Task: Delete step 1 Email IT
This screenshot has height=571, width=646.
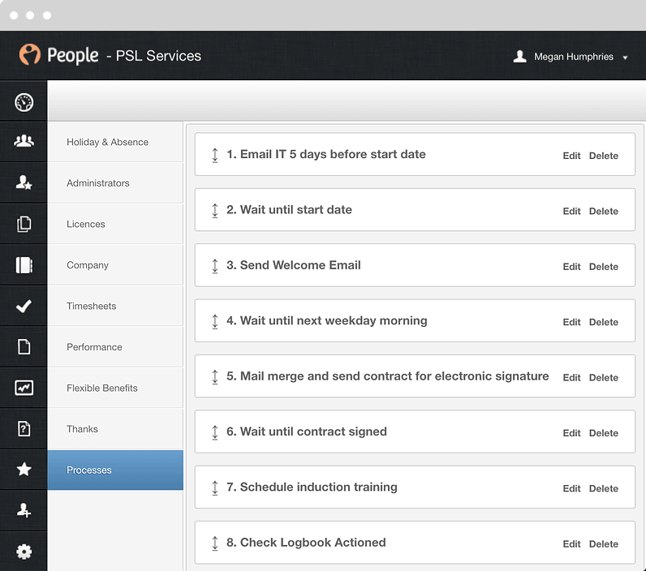Action: (x=604, y=156)
